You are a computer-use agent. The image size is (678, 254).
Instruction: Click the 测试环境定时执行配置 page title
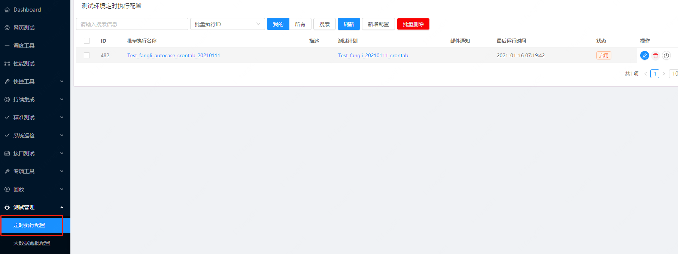pyautogui.click(x=112, y=6)
